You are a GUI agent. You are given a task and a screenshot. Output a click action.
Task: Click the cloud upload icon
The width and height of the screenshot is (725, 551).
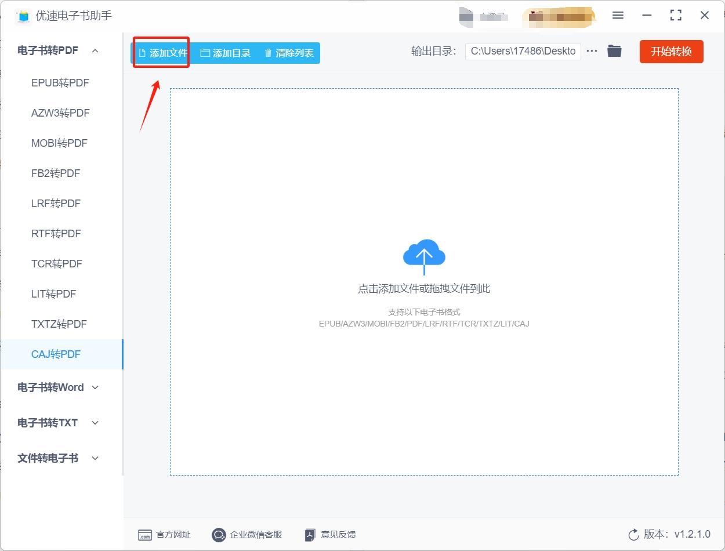424,257
